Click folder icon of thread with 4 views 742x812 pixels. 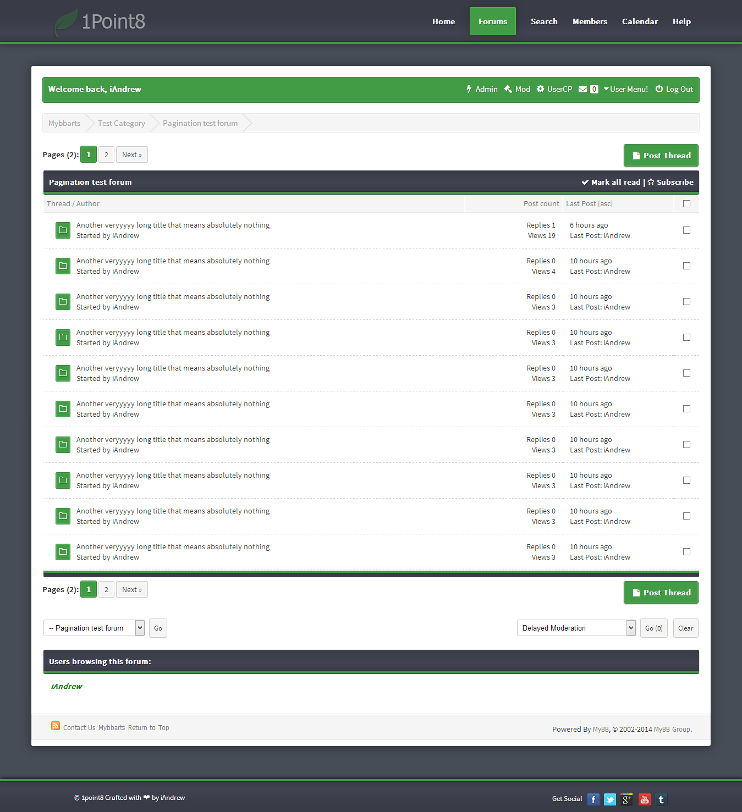tap(63, 266)
